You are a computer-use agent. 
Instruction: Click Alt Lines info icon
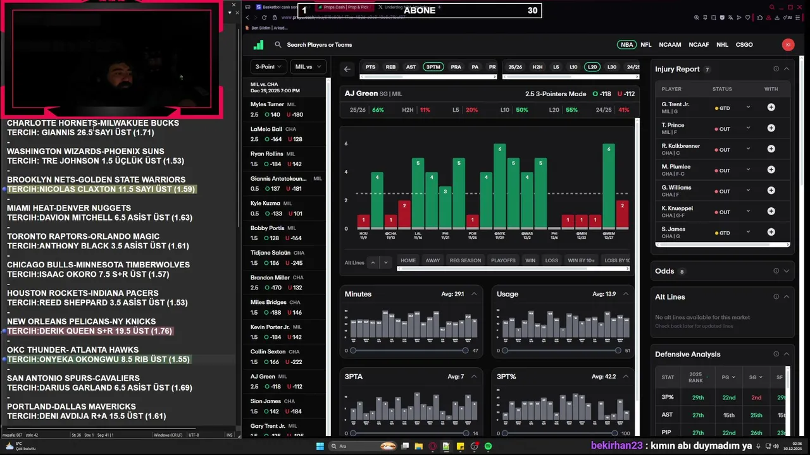[776, 297]
